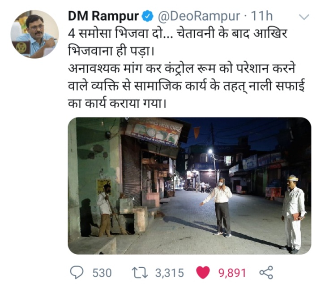This screenshot has width=316, height=287.
Task: Click the man on phone in photo
Action: [x=220, y=208]
